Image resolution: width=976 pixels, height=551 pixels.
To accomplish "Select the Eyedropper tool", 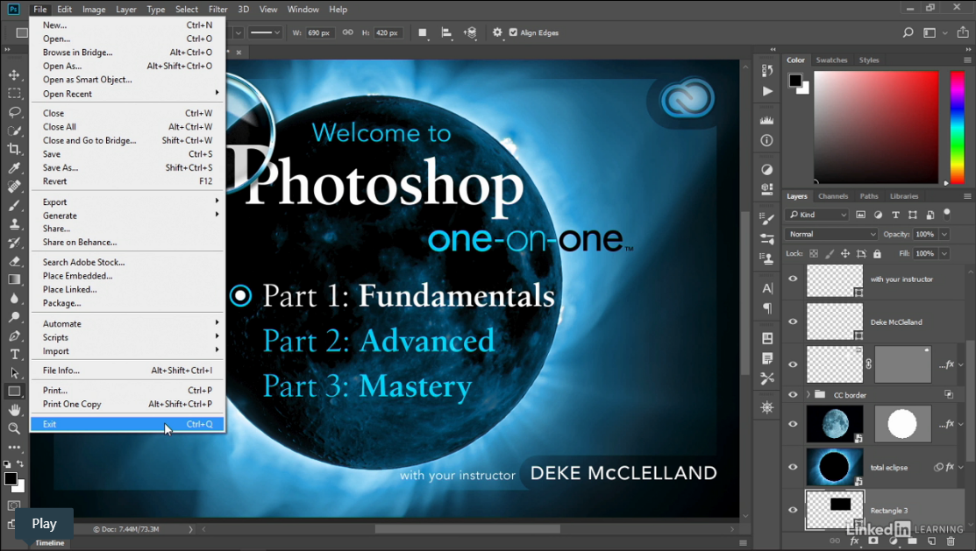I will pyautogui.click(x=14, y=168).
